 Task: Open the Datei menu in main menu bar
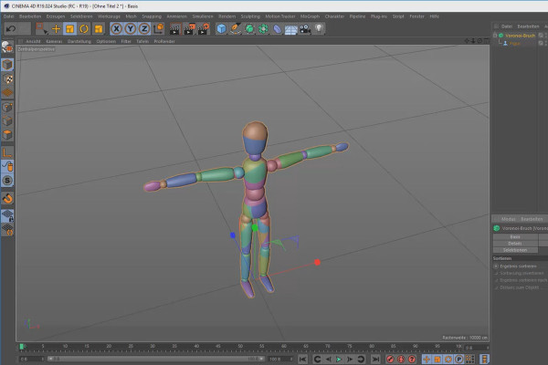tap(8, 16)
